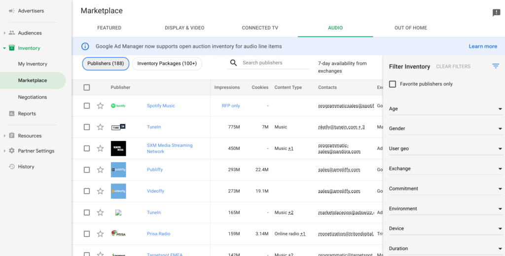Click the History clock icon

pyautogui.click(x=12, y=167)
